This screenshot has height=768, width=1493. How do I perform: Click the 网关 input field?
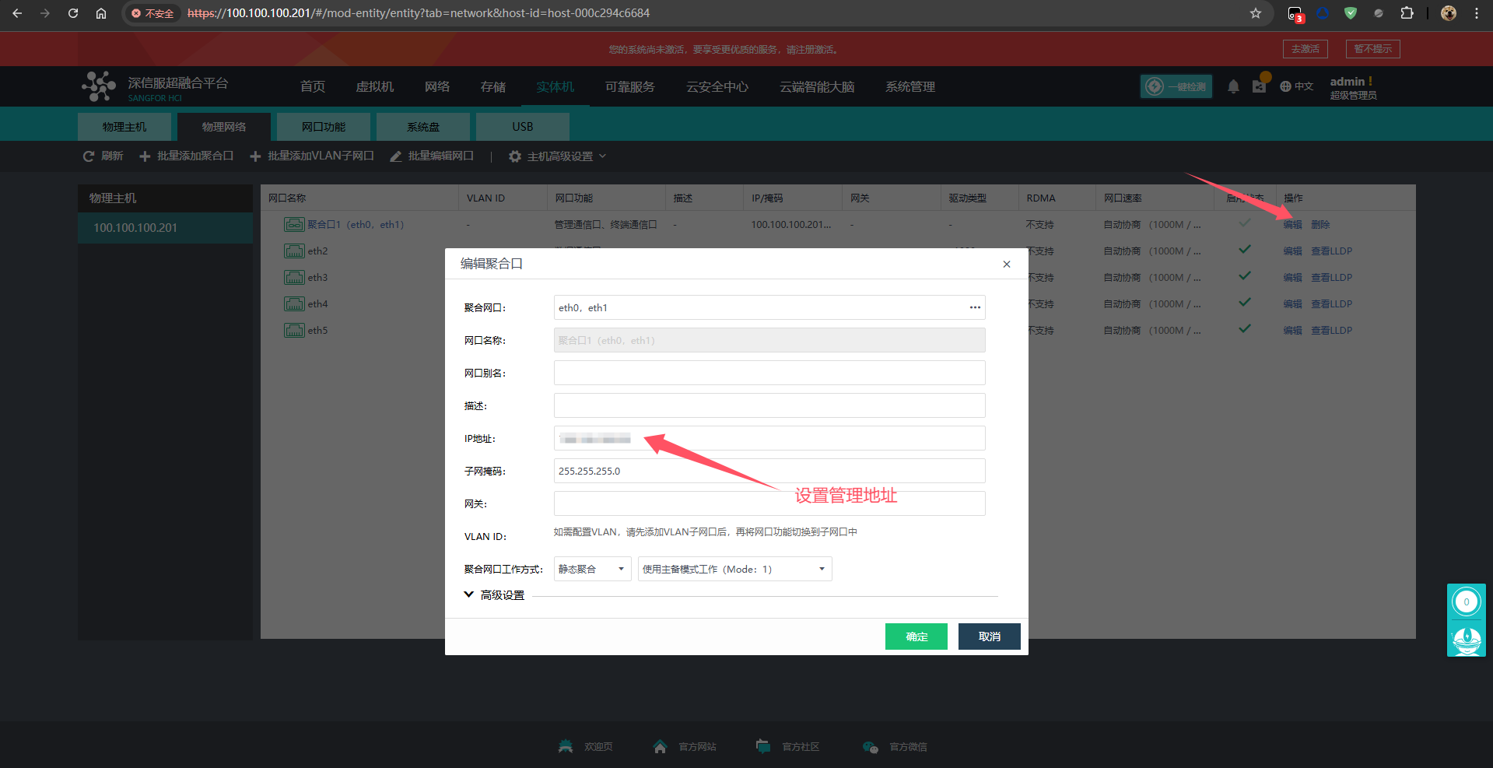[769, 503]
